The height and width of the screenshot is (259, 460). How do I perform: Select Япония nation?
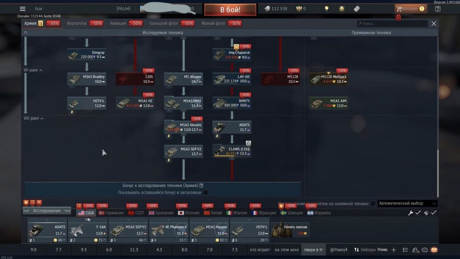point(189,213)
